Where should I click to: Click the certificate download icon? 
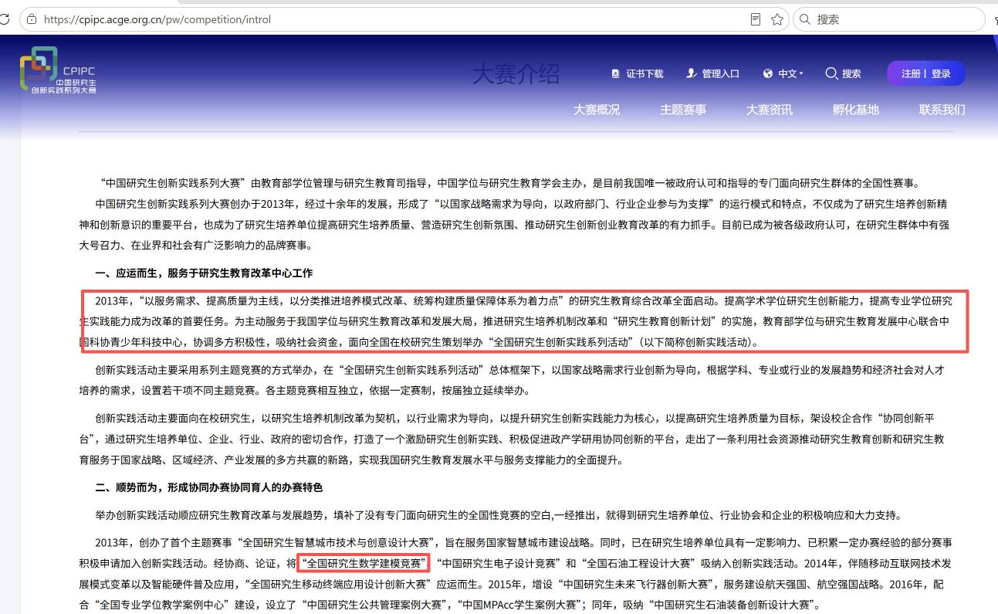pos(615,73)
